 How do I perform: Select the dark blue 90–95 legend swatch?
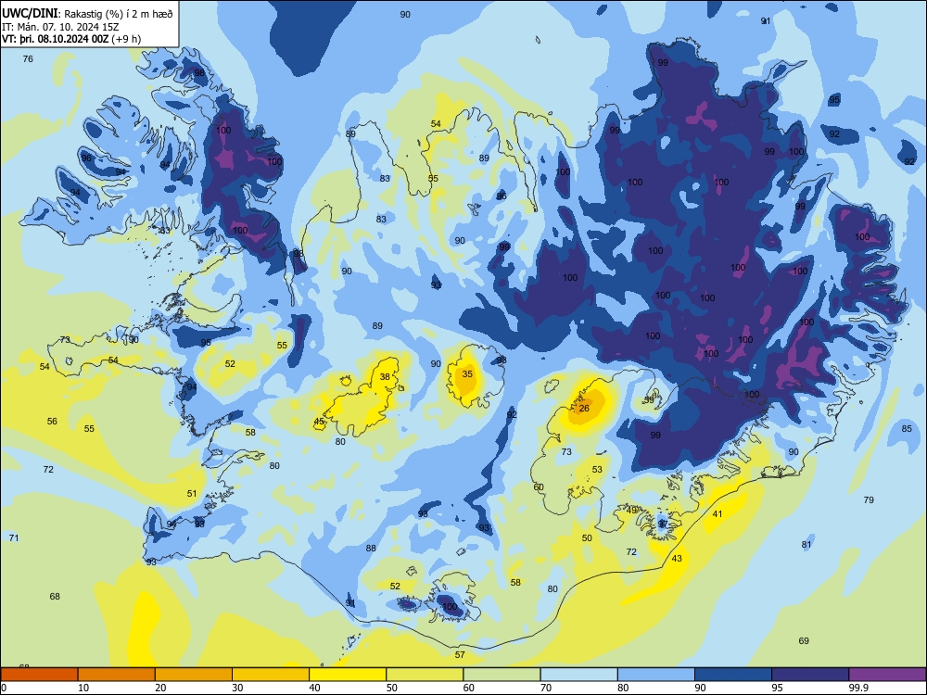pyautogui.click(x=733, y=675)
